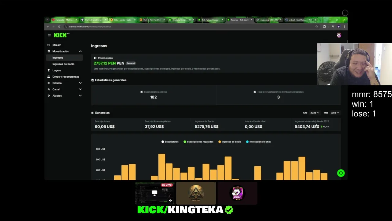Viewport: 392px width, 221px height.
Task: Click the Canal people icon in the sidebar
Action: coord(49,89)
